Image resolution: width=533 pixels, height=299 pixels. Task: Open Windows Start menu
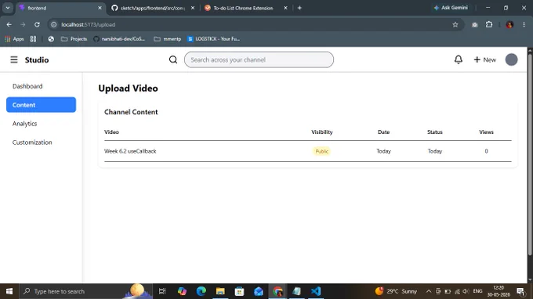pos(9,291)
